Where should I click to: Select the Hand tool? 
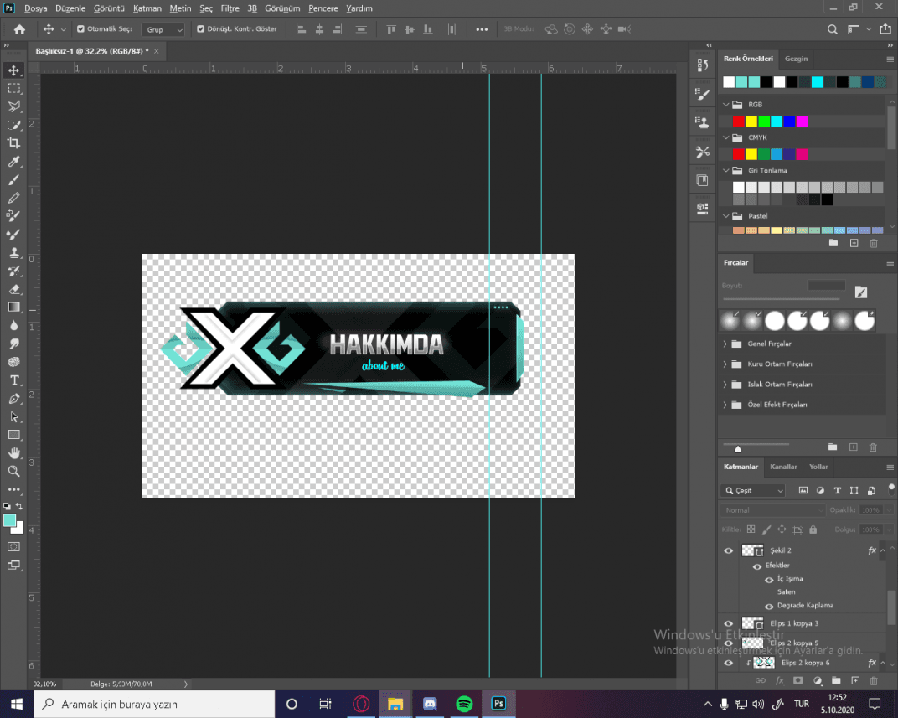(x=13, y=453)
